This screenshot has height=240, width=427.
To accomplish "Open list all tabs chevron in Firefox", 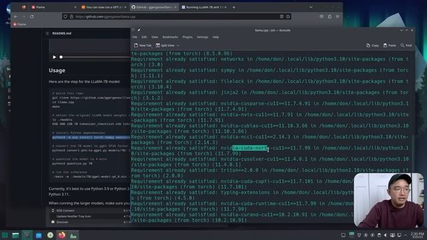I will point(311,7).
